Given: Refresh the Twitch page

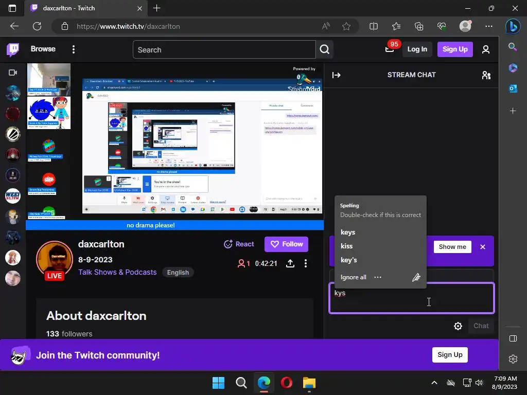Looking at the screenshot, I should tap(37, 26).
